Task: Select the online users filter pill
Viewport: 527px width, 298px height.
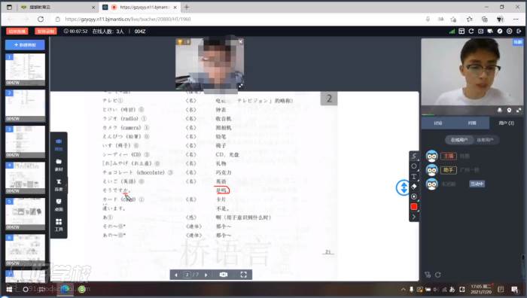Action: (459, 140)
